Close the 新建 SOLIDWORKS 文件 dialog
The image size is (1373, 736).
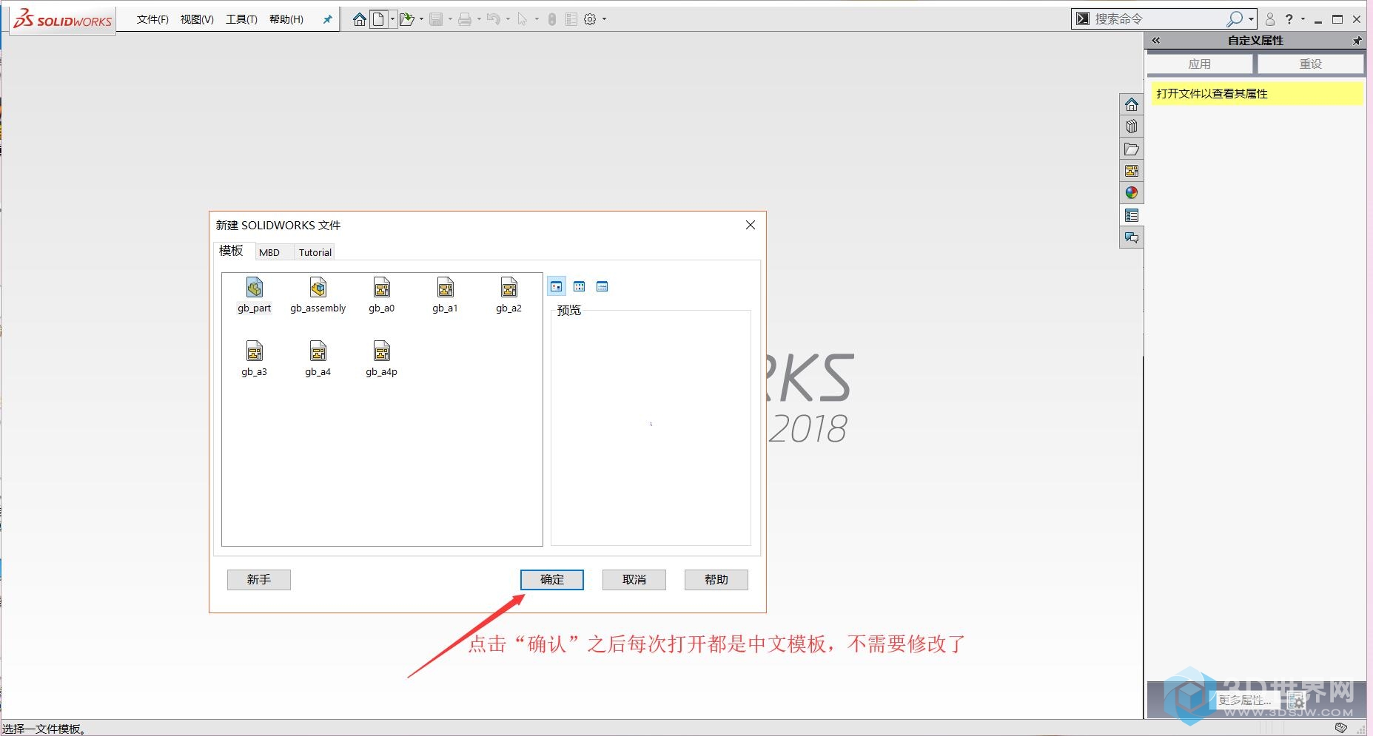(751, 225)
